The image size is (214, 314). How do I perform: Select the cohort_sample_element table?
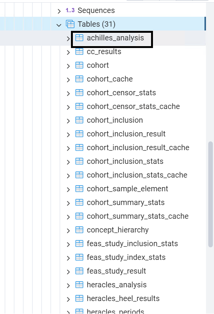coord(127,189)
